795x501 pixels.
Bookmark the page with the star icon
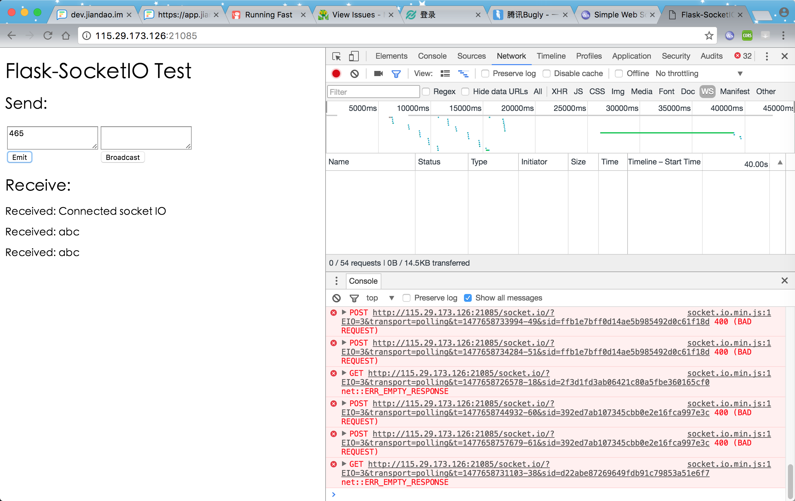click(x=709, y=35)
